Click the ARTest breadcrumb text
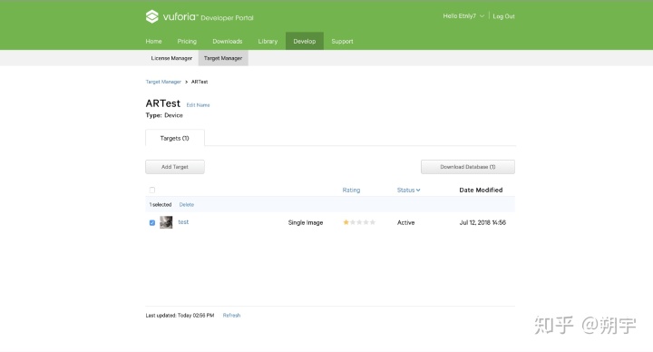The height and width of the screenshot is (352, 653). point(200,82)
